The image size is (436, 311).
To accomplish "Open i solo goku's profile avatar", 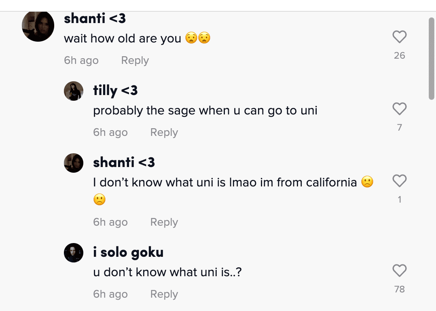I will coord(74,253).
